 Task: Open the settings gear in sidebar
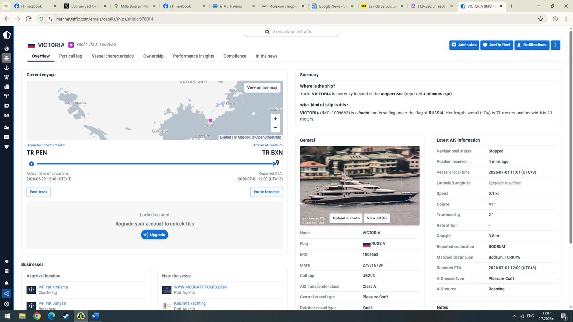[7, 304]
